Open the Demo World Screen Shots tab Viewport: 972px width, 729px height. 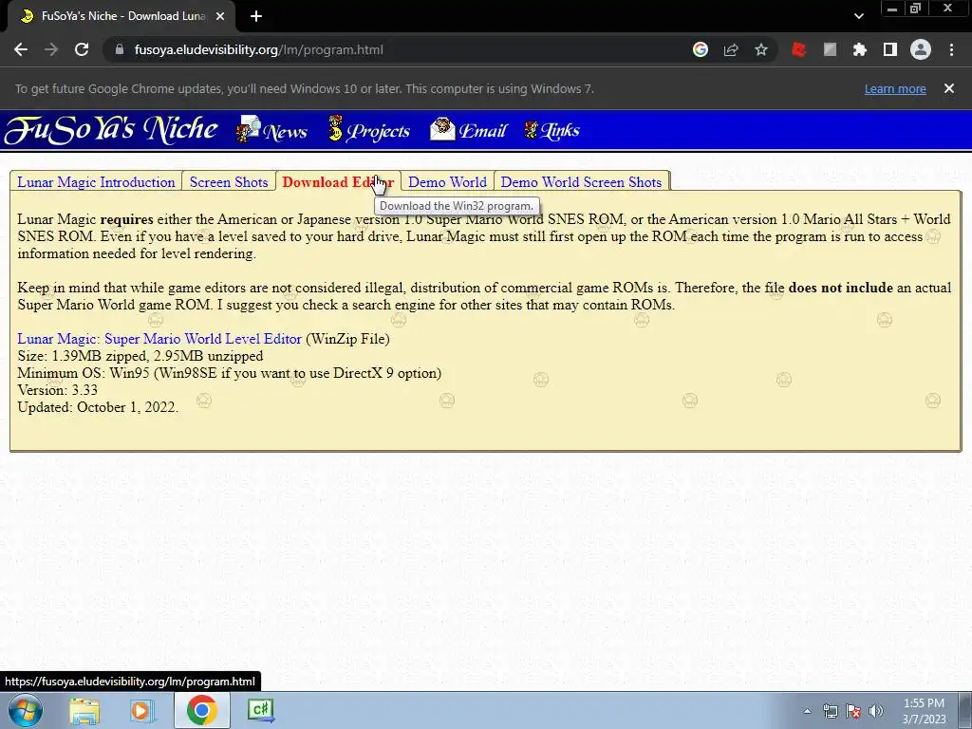tap(581, 181)
